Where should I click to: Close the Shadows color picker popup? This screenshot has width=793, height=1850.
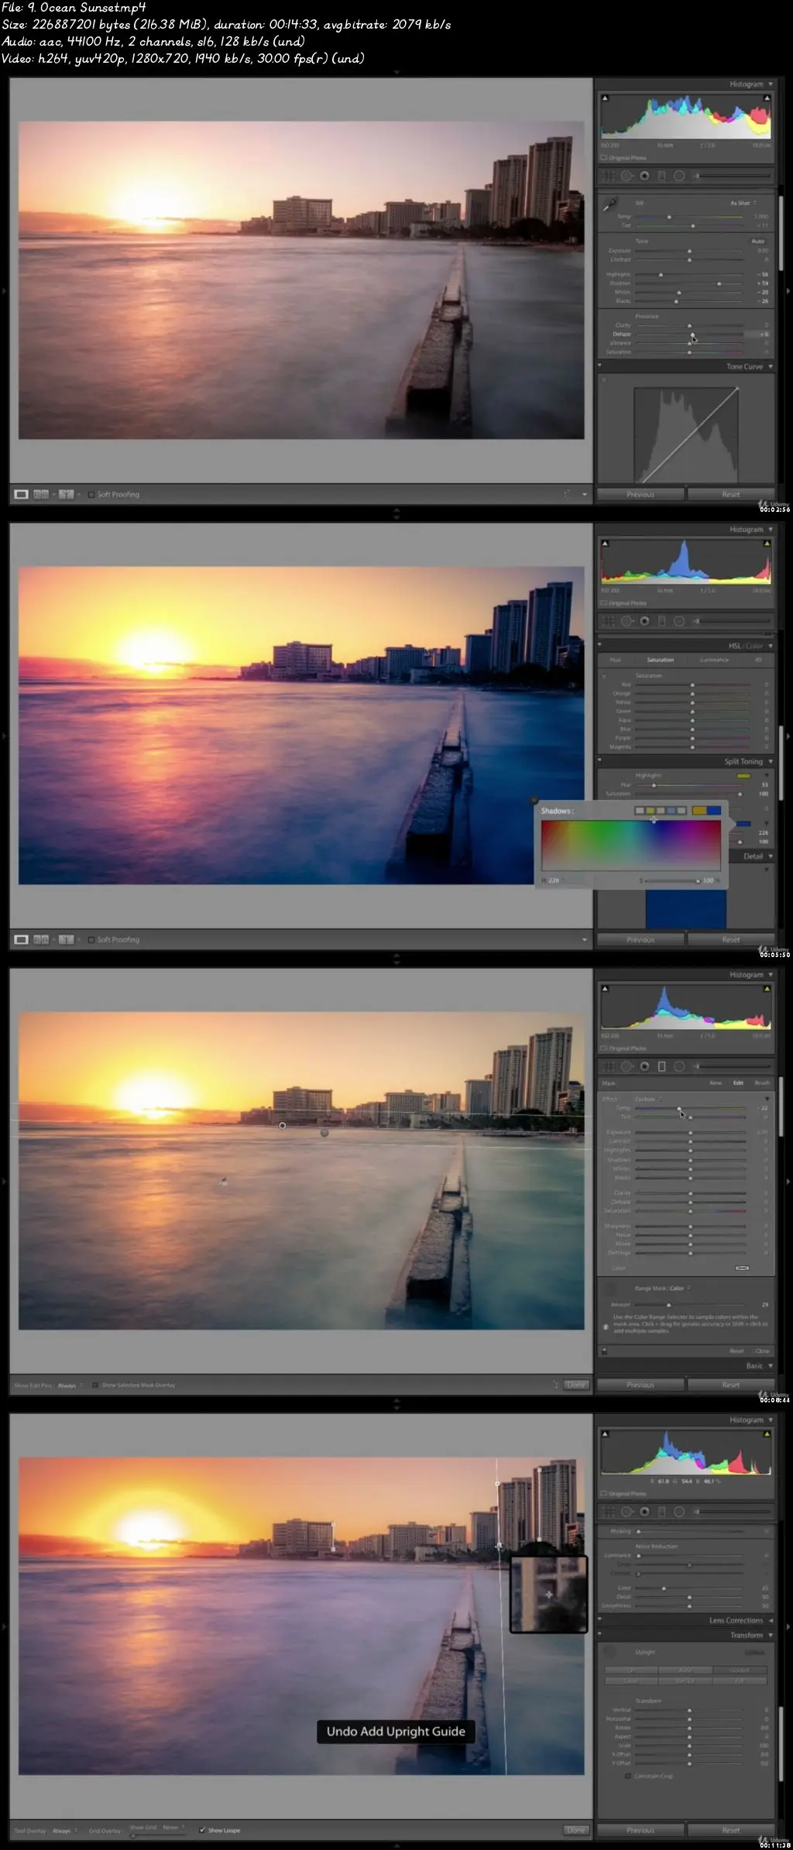click(534, 801)
